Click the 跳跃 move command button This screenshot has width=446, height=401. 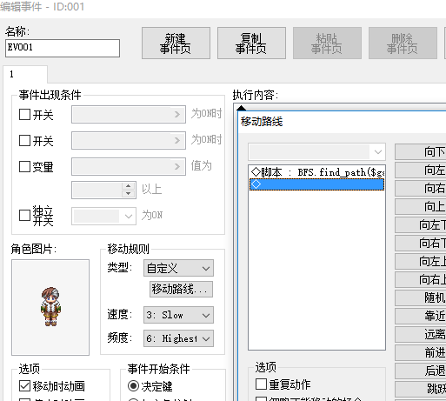tap(421, 390)
